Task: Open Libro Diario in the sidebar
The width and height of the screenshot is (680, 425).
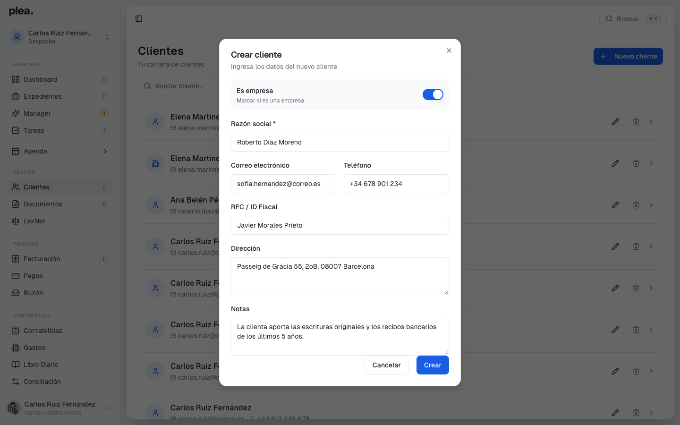Action: [x=60, y=365]
